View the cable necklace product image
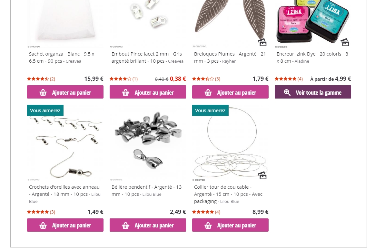This screenshot has width=385, height=252. pyautogui.click(x=230, y=143)
